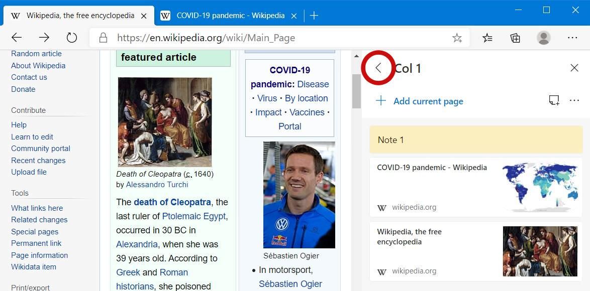View the Recent changes link
Image resolution: width=590 pixels, height=291 pixels.
click(x=38, y=161)
